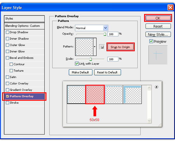Click the pattern list scroll down arrow

(x=149, y=121)
